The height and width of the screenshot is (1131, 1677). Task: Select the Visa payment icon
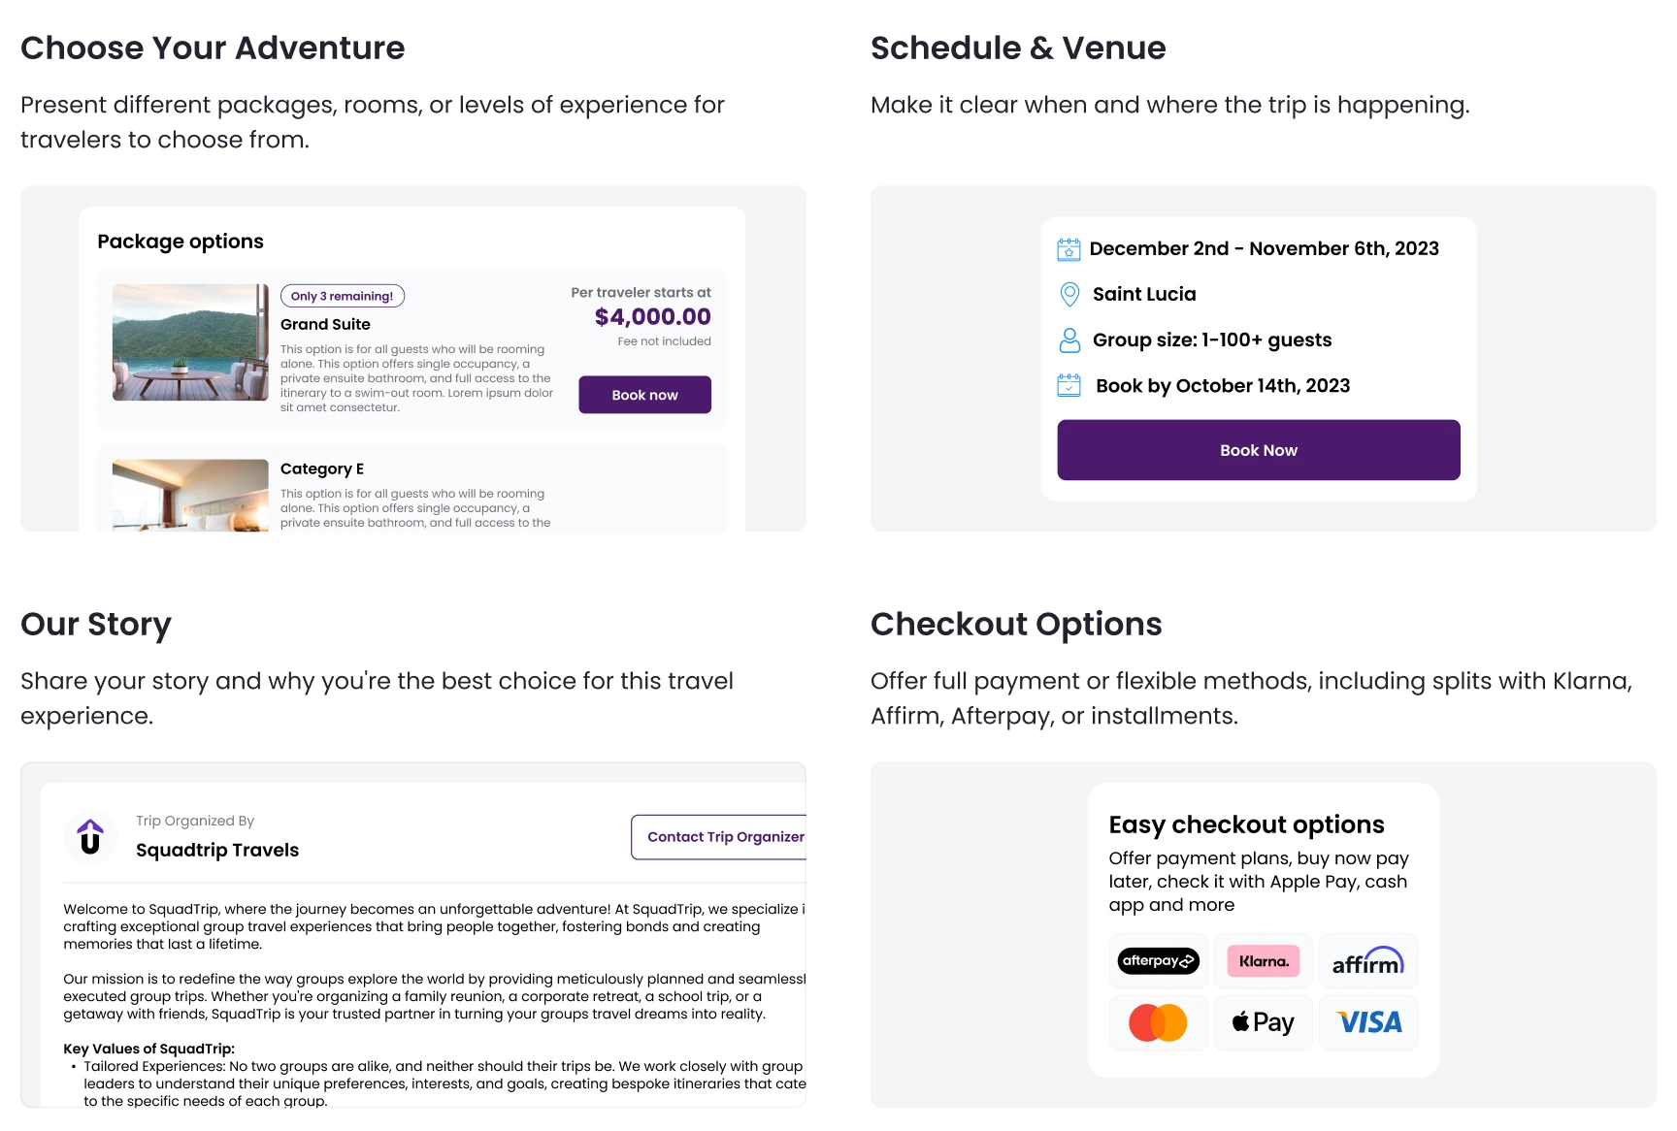coord(1367,1021)
